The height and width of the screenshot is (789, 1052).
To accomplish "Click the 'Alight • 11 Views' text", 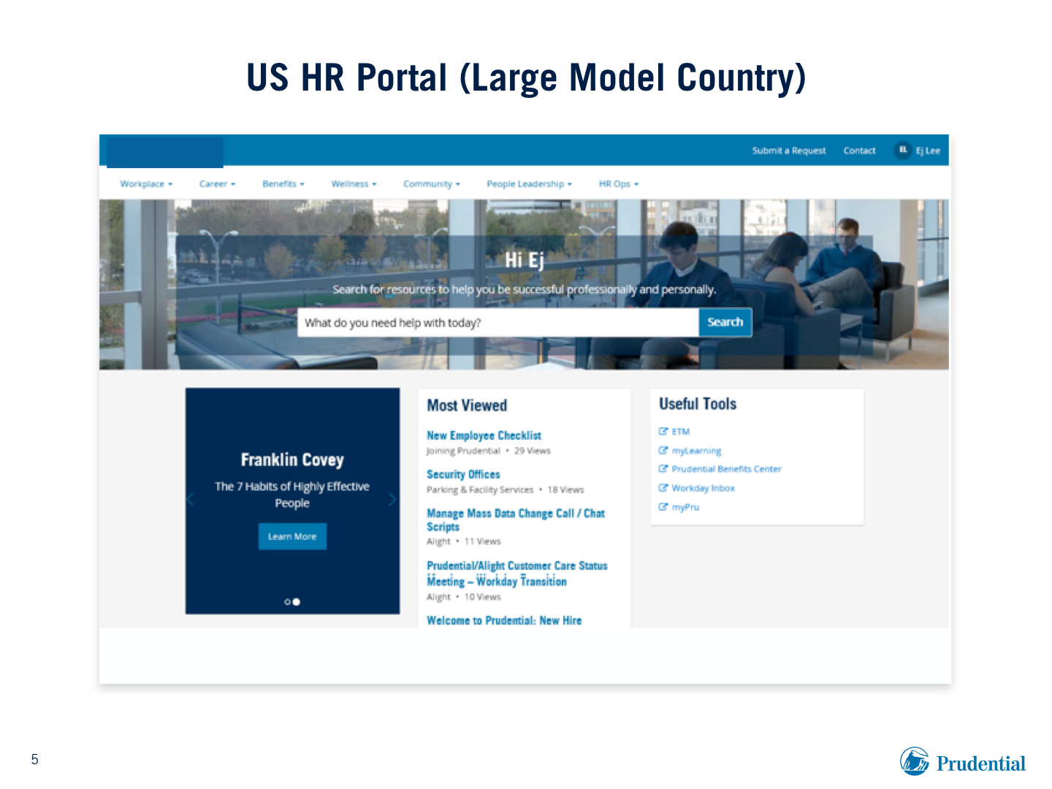I will [464, 541].
